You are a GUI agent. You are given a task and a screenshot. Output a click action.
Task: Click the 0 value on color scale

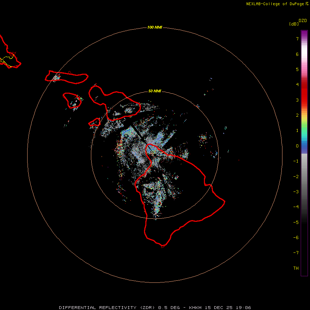297,146
